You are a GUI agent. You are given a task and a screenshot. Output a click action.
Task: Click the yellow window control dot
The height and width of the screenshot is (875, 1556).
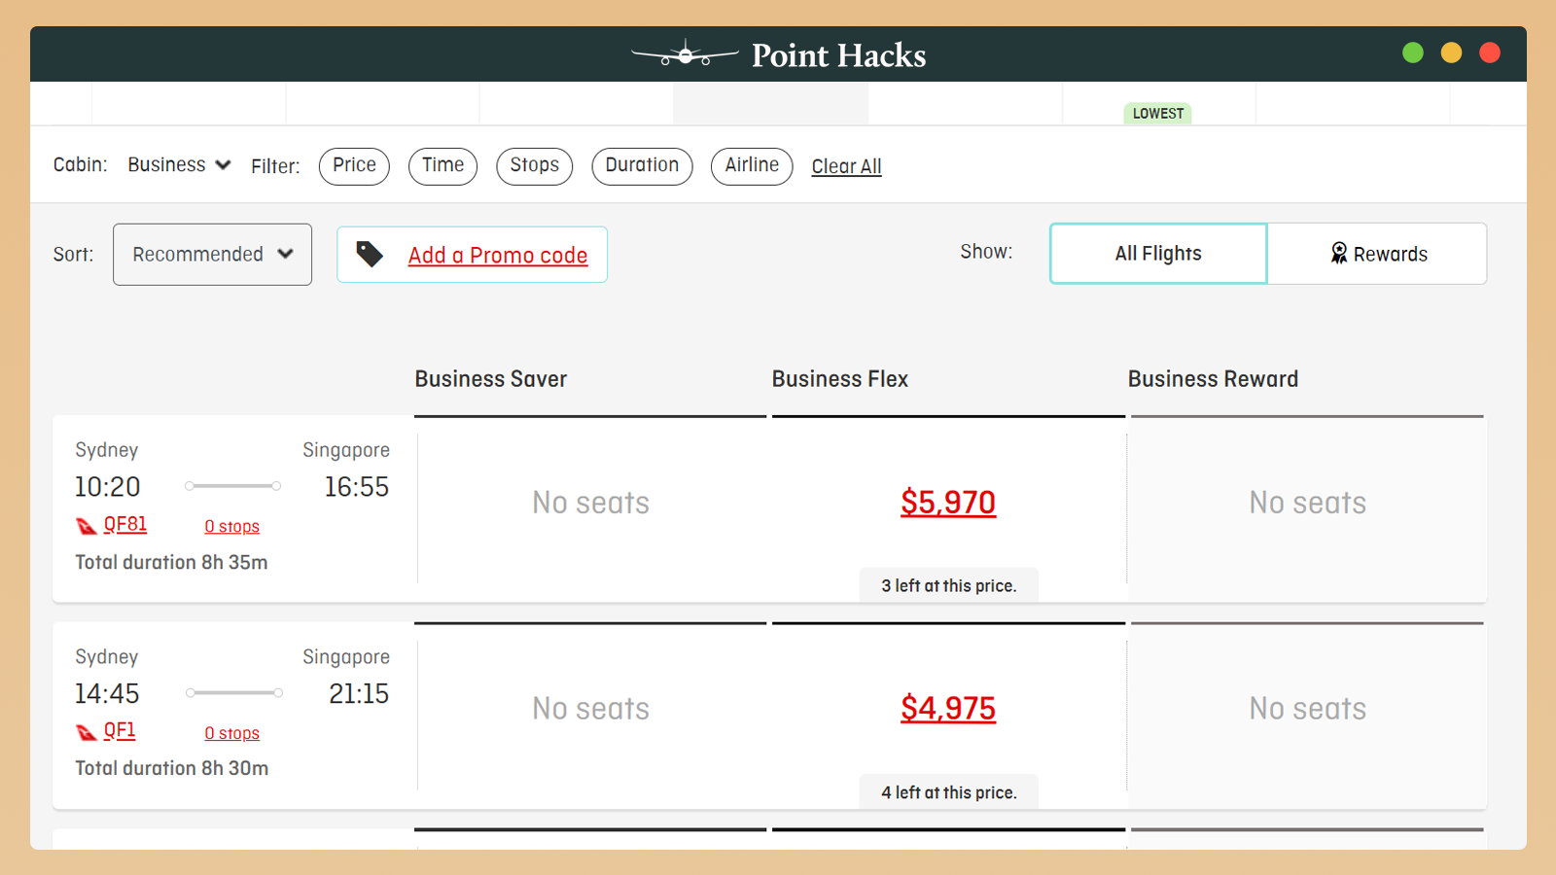(1451, 53)
